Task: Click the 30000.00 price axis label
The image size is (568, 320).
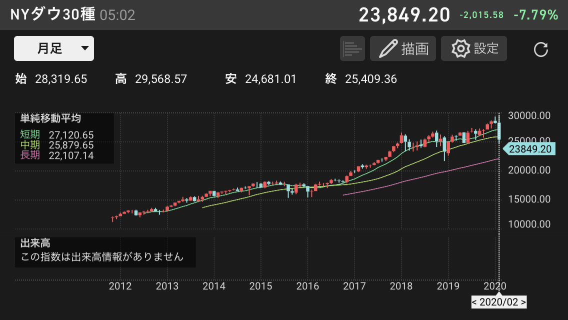Action: (x=529, y=115)
